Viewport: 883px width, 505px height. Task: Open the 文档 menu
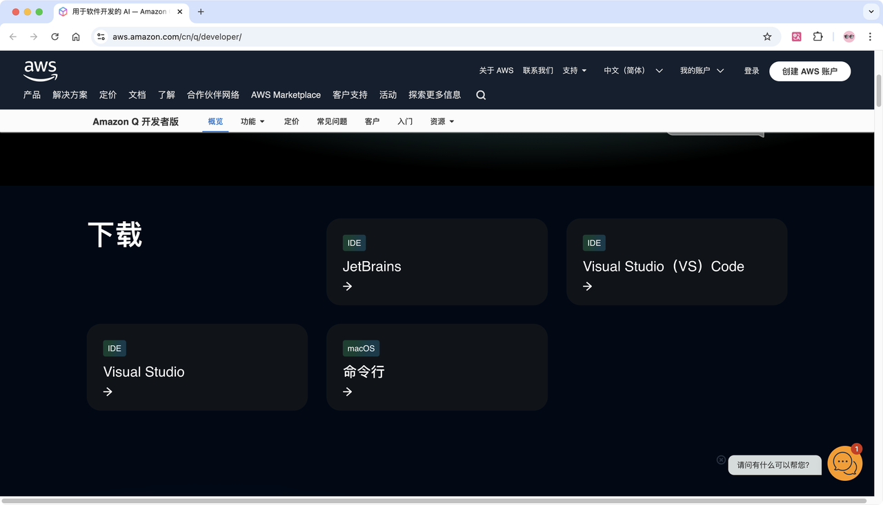[137, 95]
